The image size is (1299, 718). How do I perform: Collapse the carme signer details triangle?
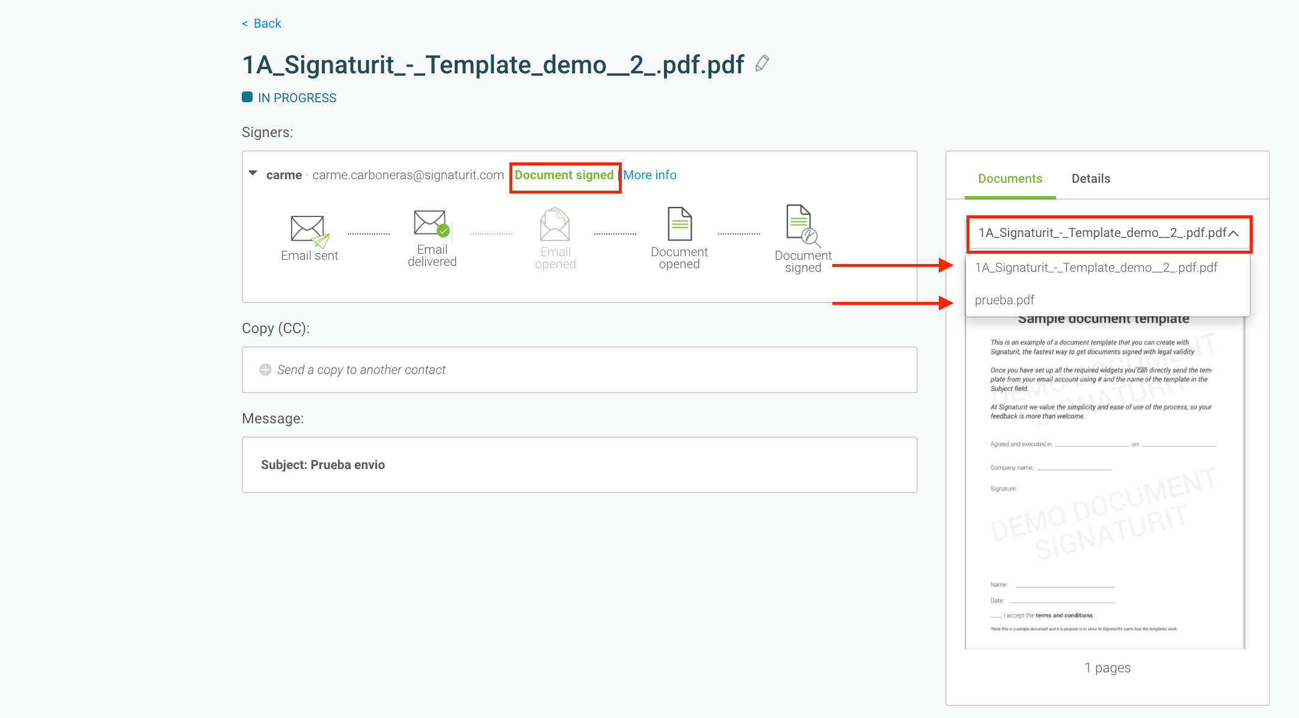pyautogui.click(x=253, y=173)
